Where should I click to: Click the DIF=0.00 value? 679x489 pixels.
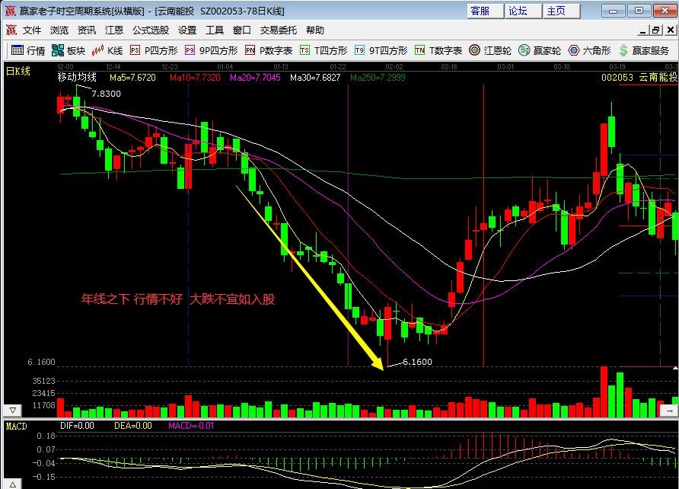tap(77, 426)
